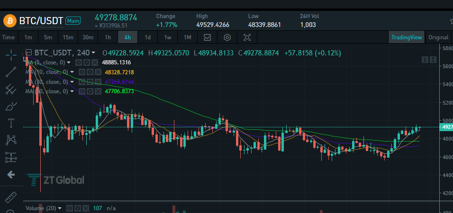Select the ruler measure tool
This screenshot has height=213, width=453.
point(11,197)
